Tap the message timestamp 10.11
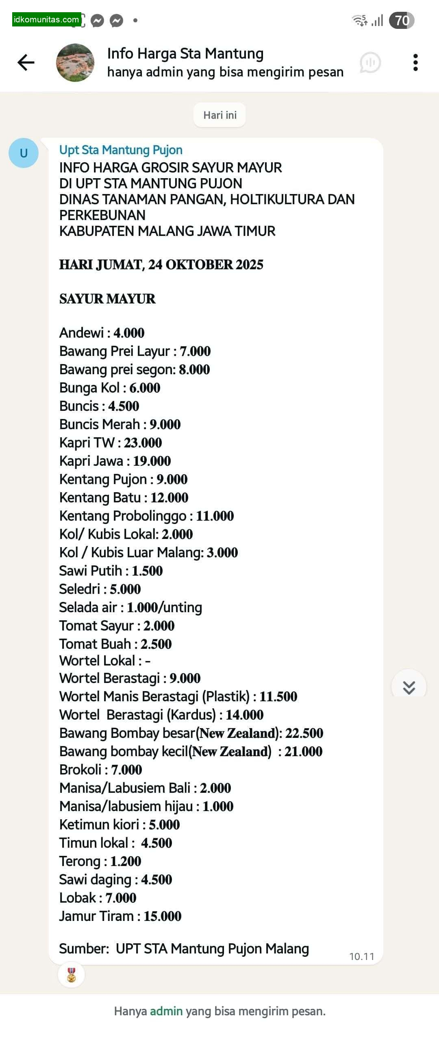Viewport: 439px width, 1045px height. point(361,956)
